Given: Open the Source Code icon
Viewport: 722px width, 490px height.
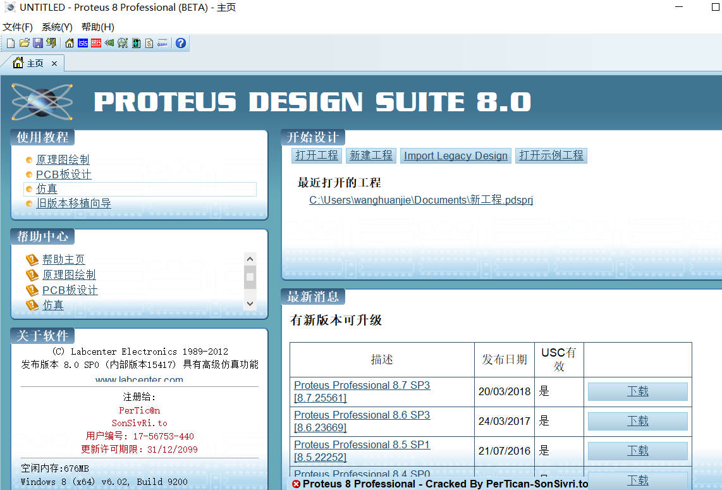Looking at the screenshot, I should (x=162, y=43).
